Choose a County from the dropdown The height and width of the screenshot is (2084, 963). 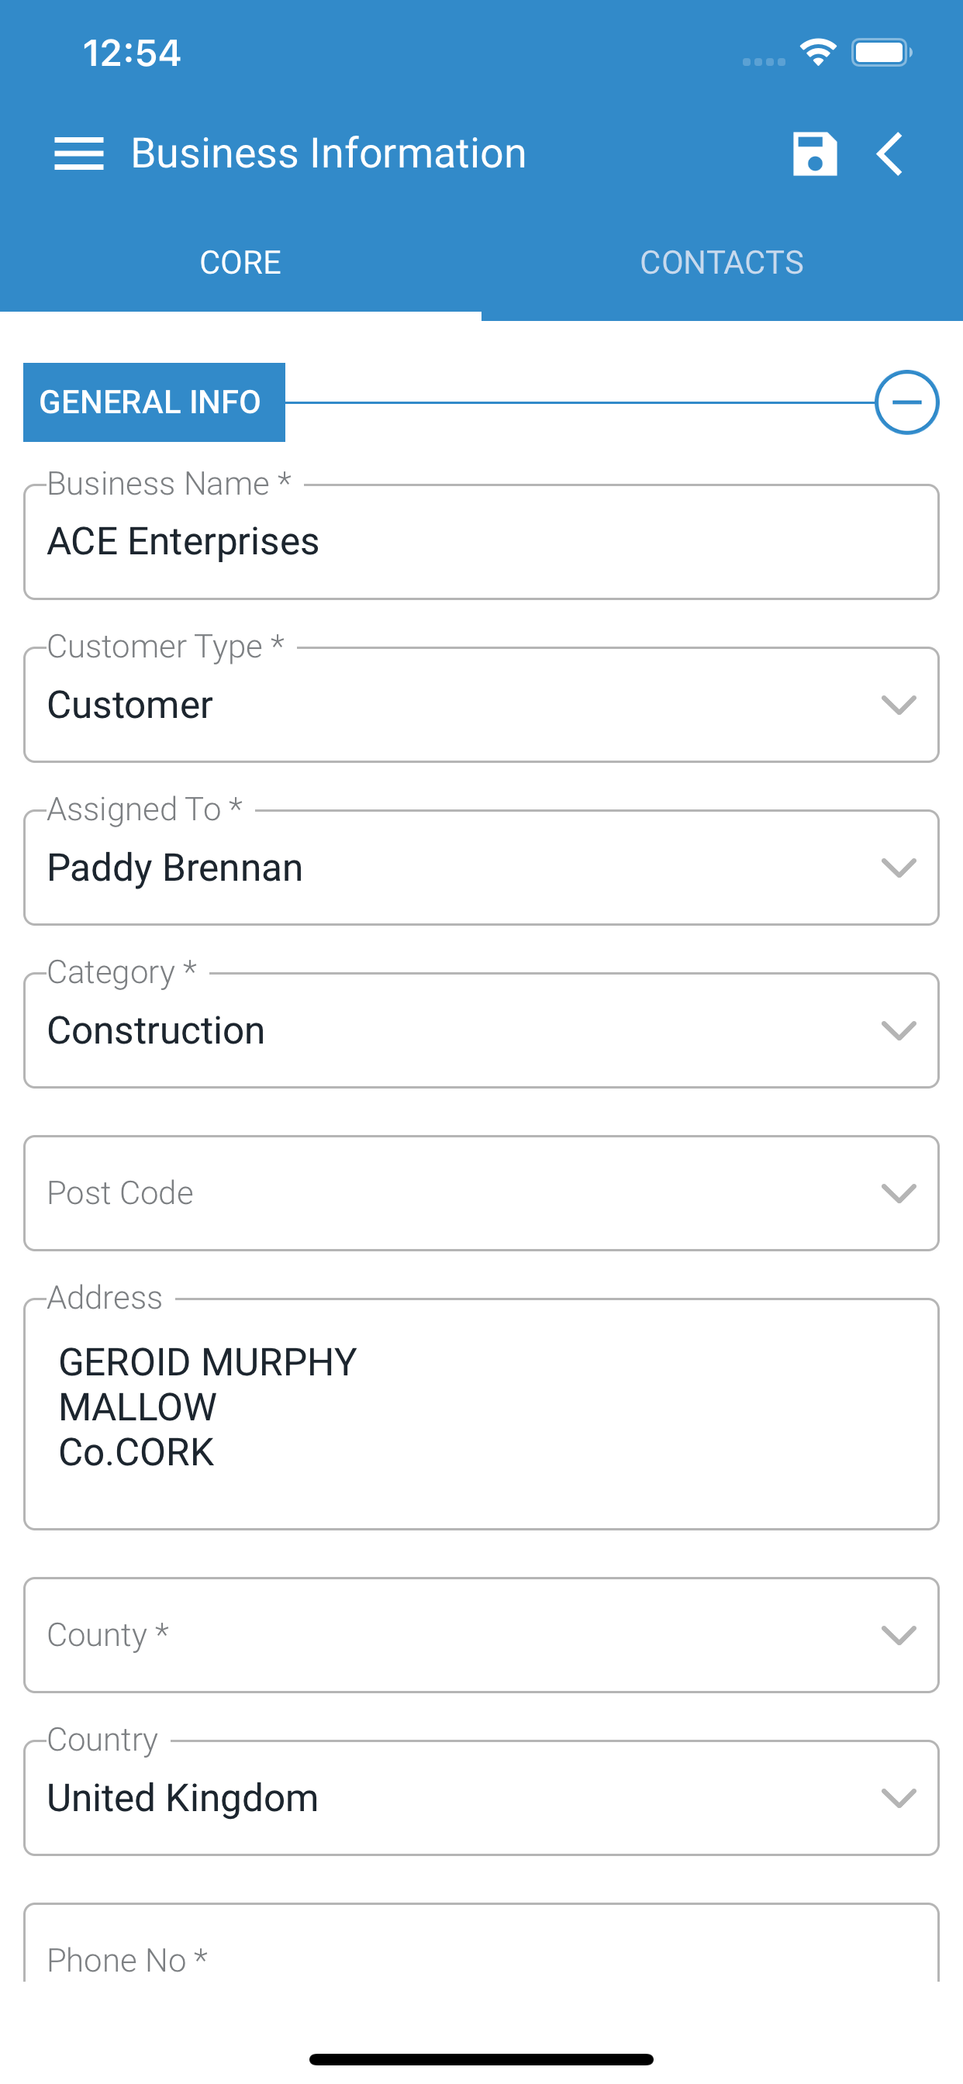coord(481,1635)
